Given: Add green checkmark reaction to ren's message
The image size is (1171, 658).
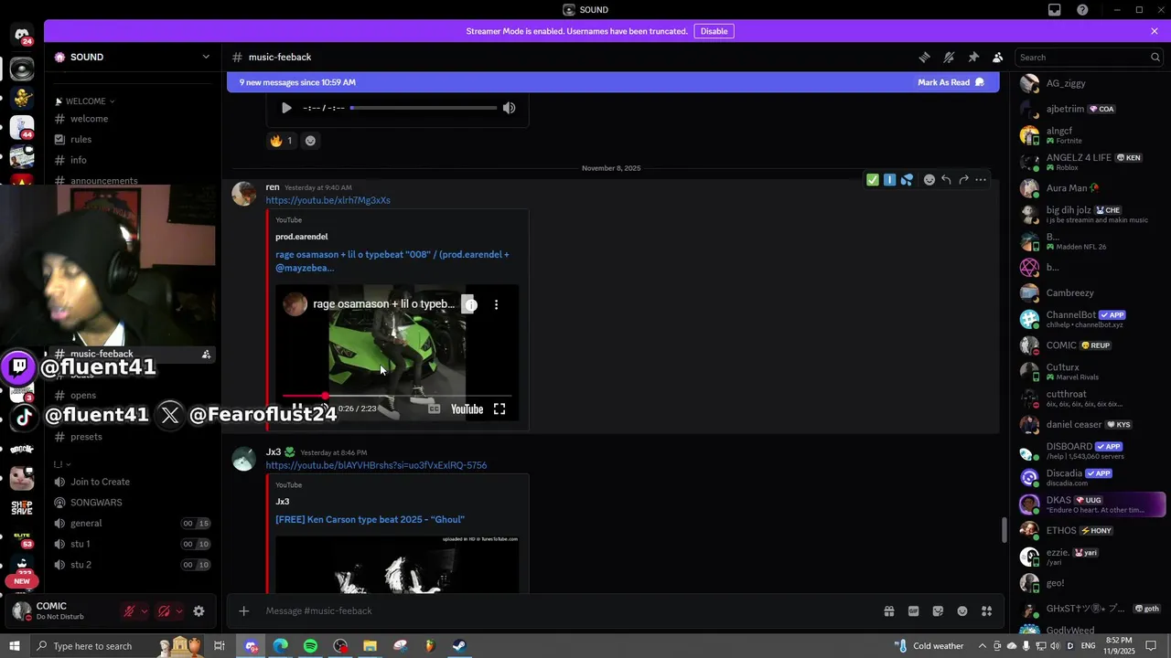Looking at the screenshot, I should (873, 179).
